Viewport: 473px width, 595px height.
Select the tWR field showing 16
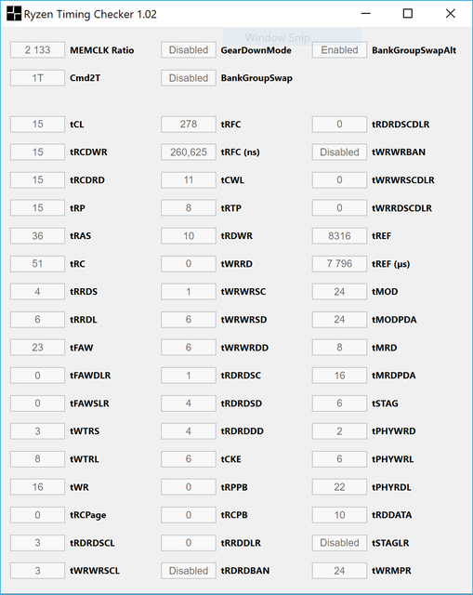[37, 487]
